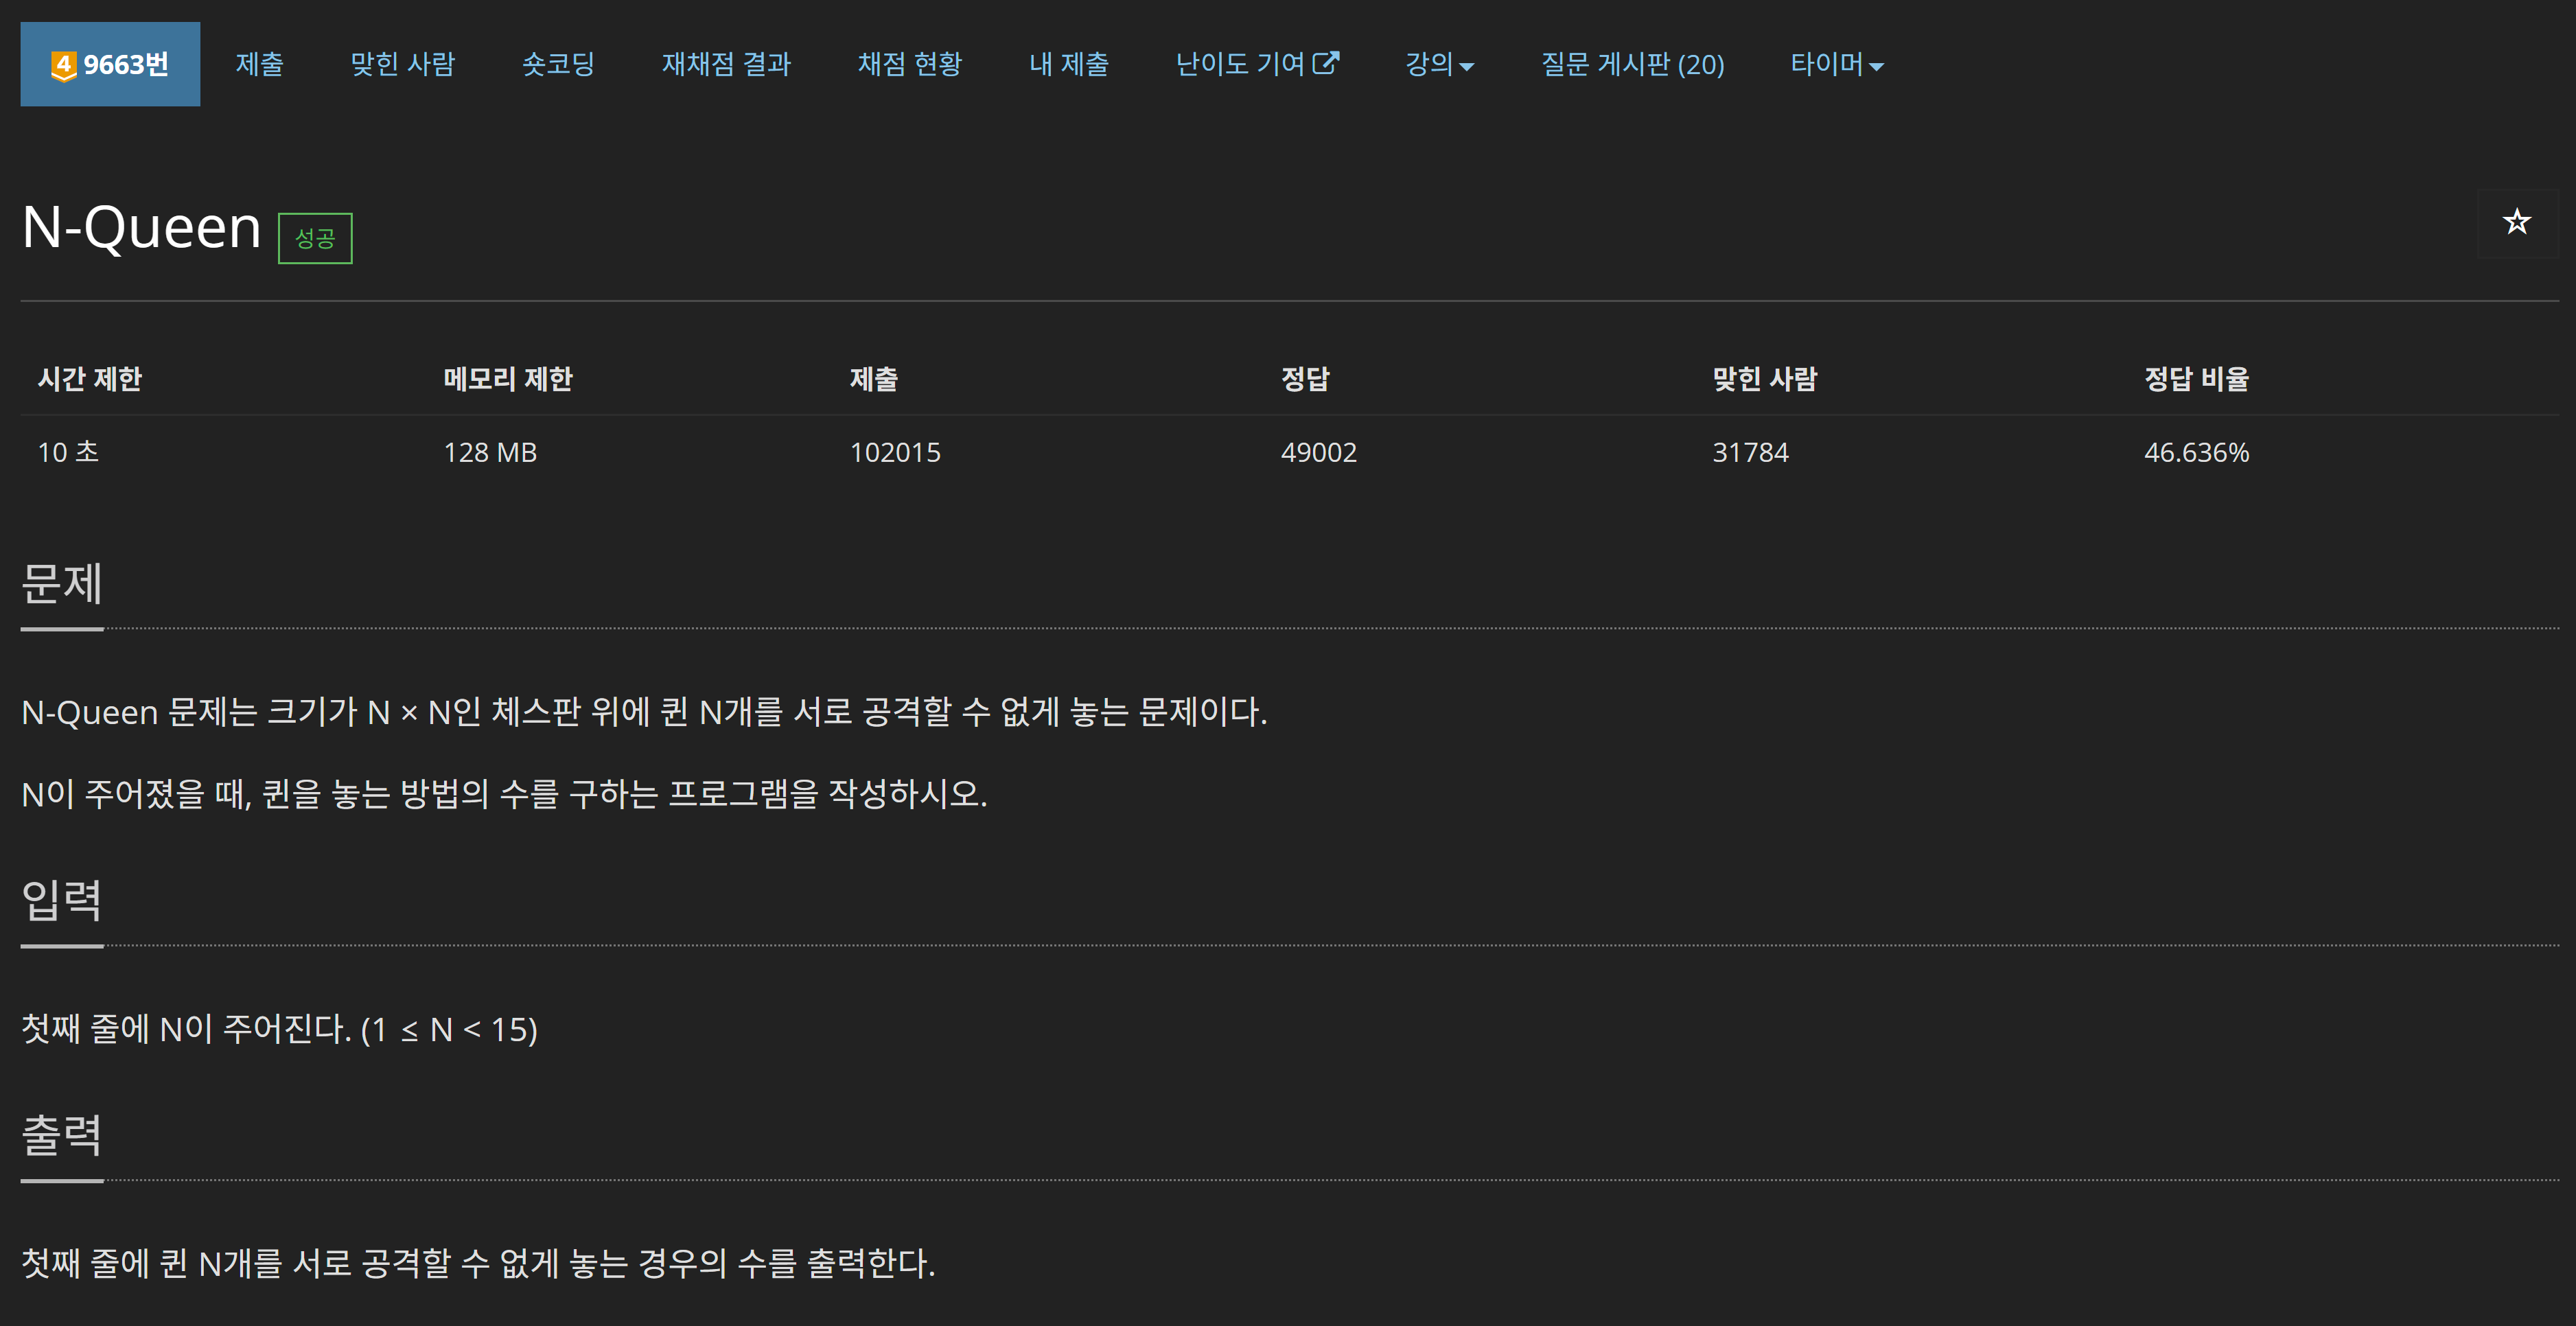
Task: Click the 문제 section heading
Action: tap(62, 584)
